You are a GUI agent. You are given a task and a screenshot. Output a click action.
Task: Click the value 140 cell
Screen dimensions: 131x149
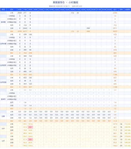click(x=30, y=34)
